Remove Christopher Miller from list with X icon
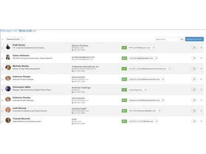Viewport: 206px width, 154px height. click(x=201, y=90)
